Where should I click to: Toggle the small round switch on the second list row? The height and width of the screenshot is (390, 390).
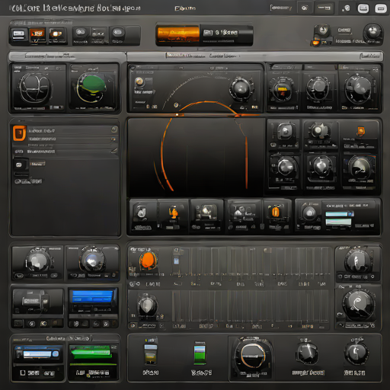(x=113, y=139)
